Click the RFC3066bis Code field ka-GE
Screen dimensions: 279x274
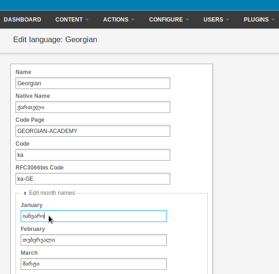93,178
